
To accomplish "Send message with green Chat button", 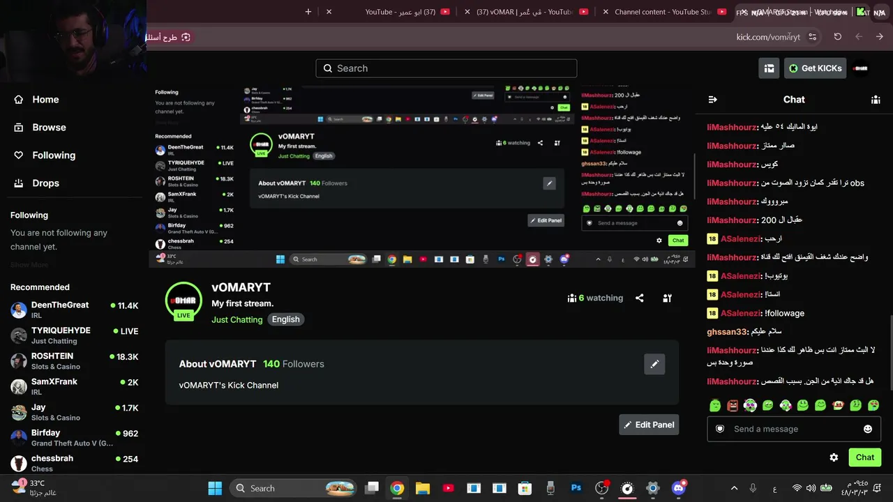I will [x=865, y=457].
